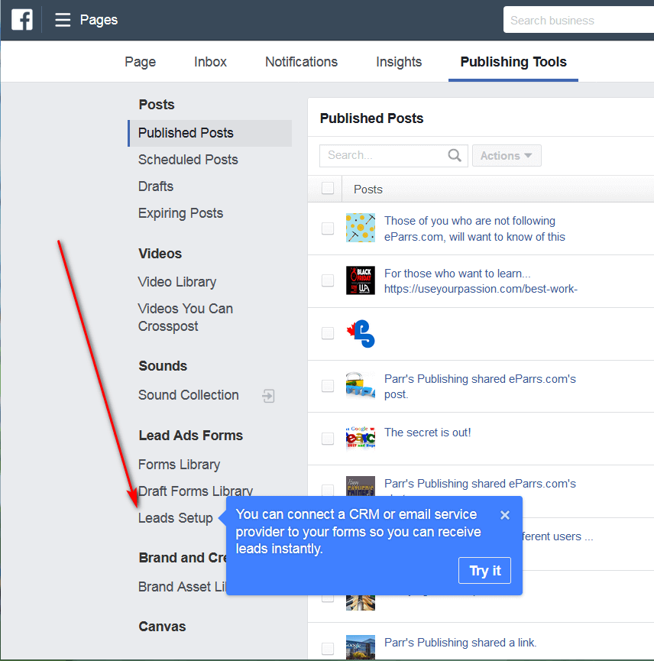Open Forms Library in the sidebar
654x661 pixels.
coord(179,465)
